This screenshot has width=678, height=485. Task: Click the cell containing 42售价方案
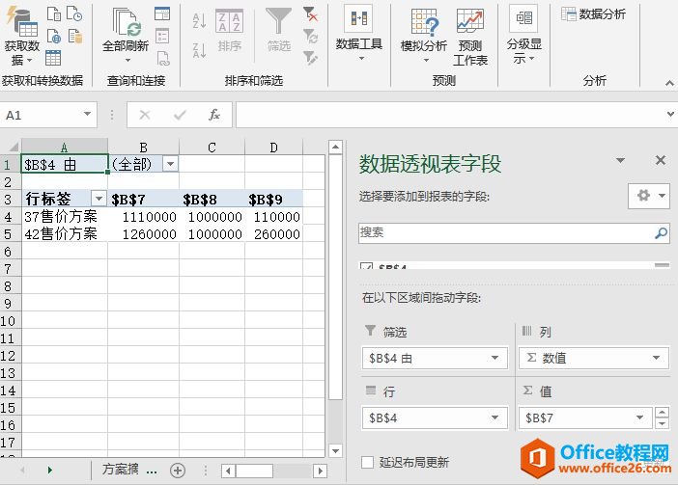(65, 233)
